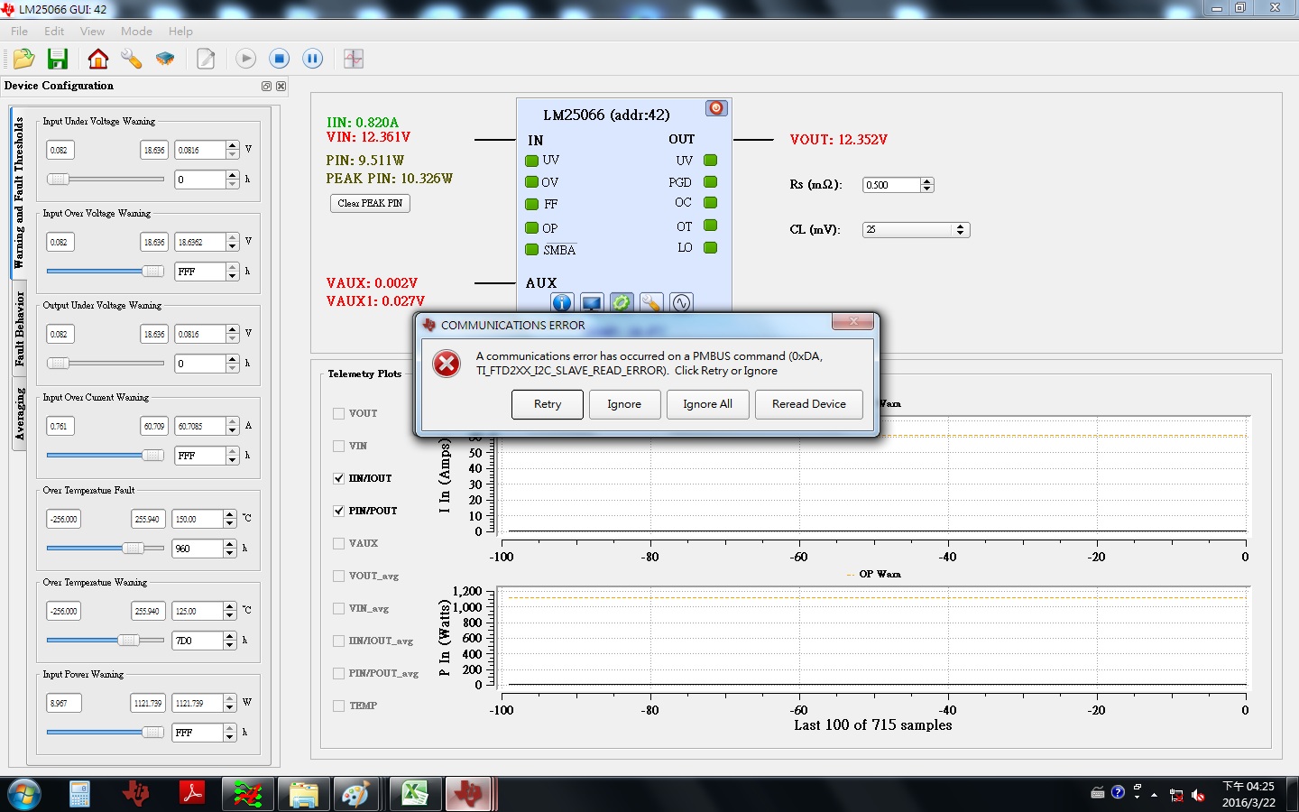Viewport: 1299px width, 812px height.
Task: Switch to Averaging tab
Action: coord(18,415)
